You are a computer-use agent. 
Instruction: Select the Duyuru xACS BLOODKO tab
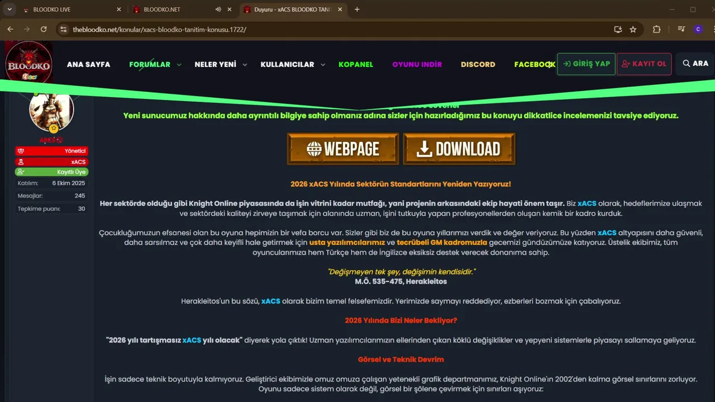(294, 9)
